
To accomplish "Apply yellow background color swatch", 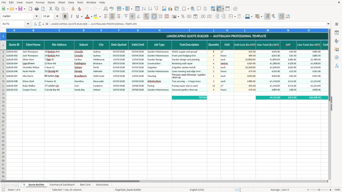I will point(96,16).
